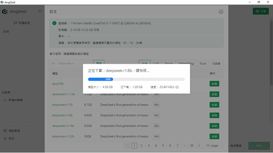Open the deepseek-r1:8b model link
The width and height of the screenshot is (273, 153).
[x=62, y=115]
